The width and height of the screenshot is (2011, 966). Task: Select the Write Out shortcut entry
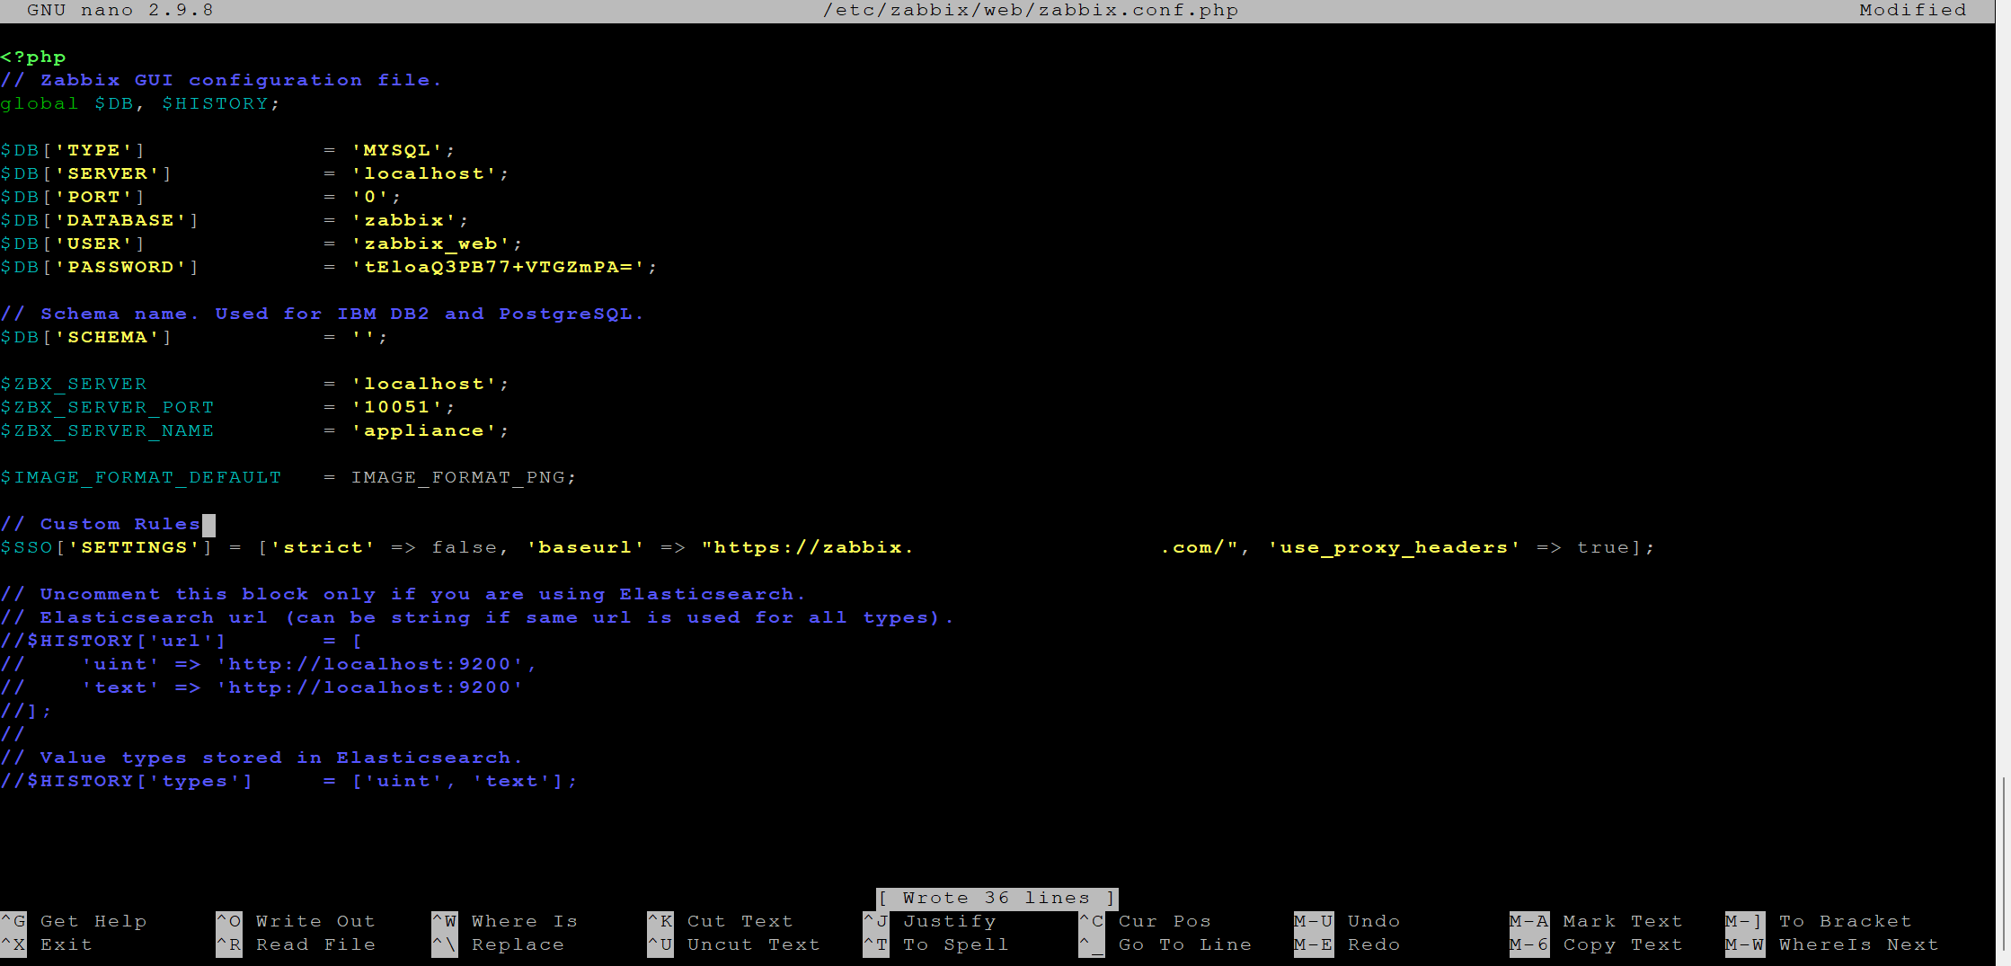click(x=296, y=921)
